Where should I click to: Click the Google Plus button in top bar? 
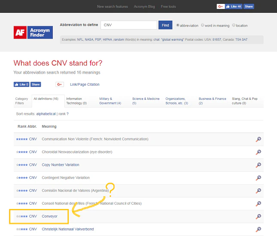[x=221, y=6]
